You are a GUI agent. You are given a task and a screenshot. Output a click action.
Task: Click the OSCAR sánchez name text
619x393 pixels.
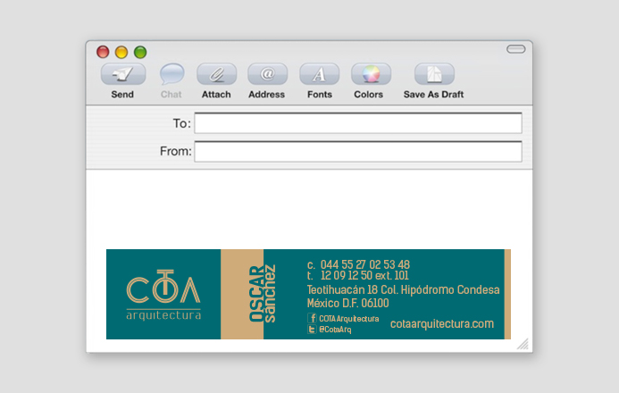262,293
